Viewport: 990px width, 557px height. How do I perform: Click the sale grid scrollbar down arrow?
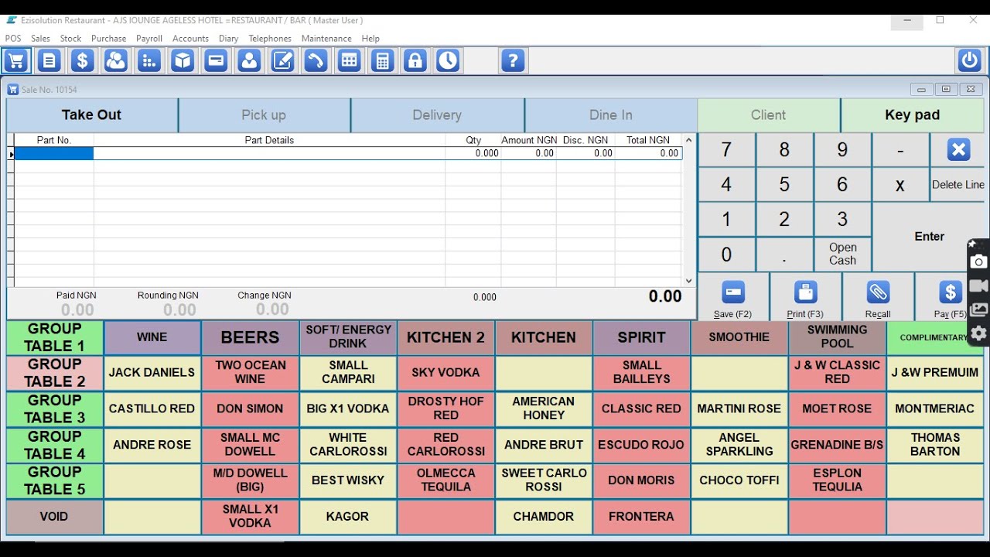coord(688,281)
